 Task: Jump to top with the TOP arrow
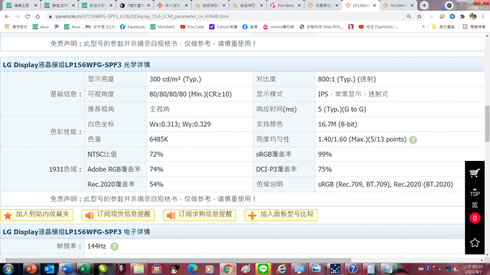(474, 192)
